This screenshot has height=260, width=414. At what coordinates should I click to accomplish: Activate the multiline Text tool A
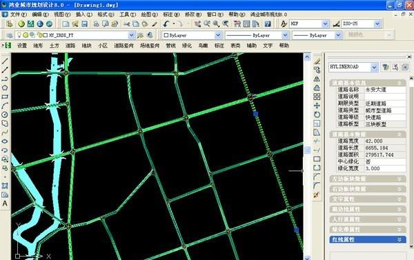(x=5, y=203)
